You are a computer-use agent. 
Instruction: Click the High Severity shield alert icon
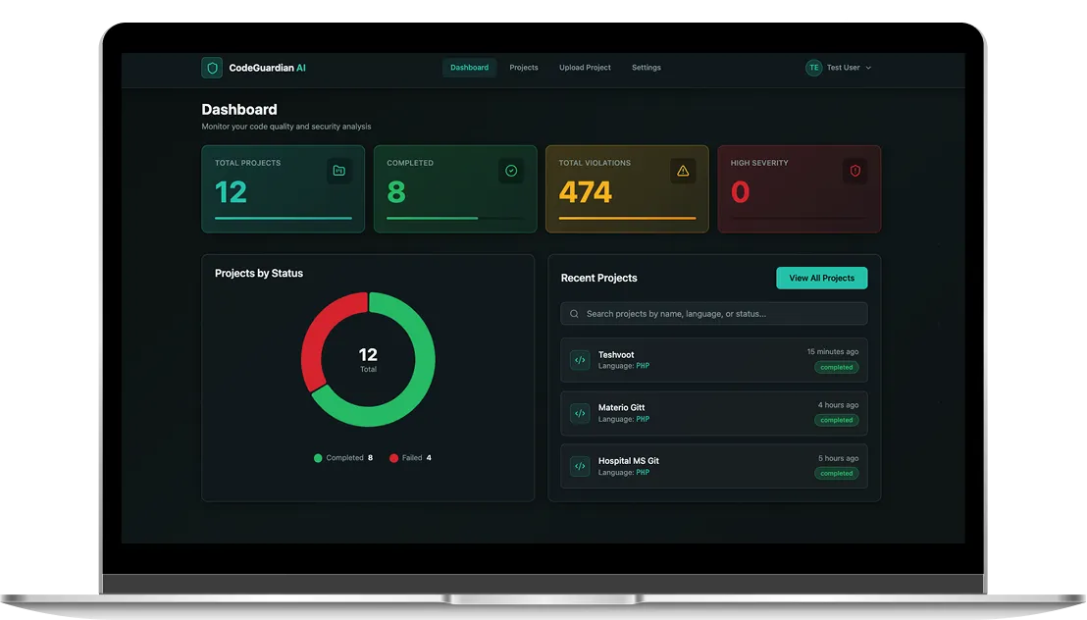(x=854, y=171)
